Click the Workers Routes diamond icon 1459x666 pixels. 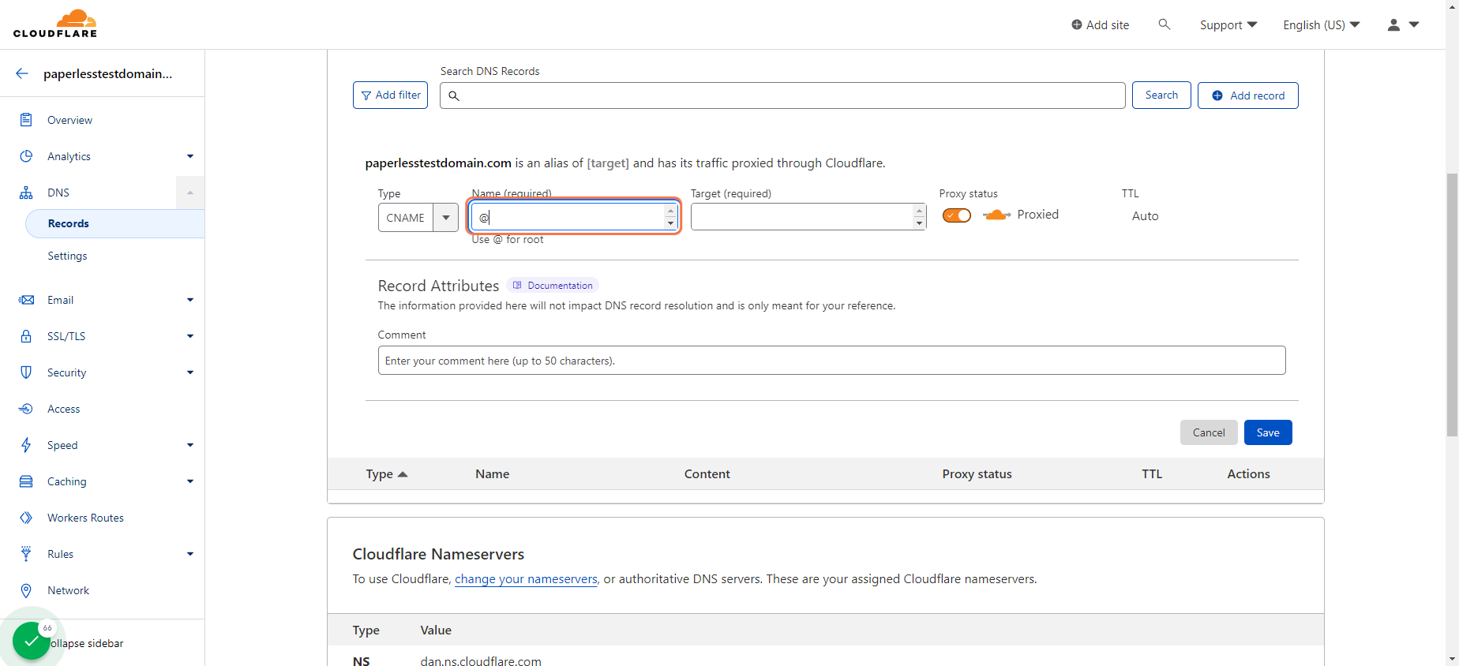[26, 518]
